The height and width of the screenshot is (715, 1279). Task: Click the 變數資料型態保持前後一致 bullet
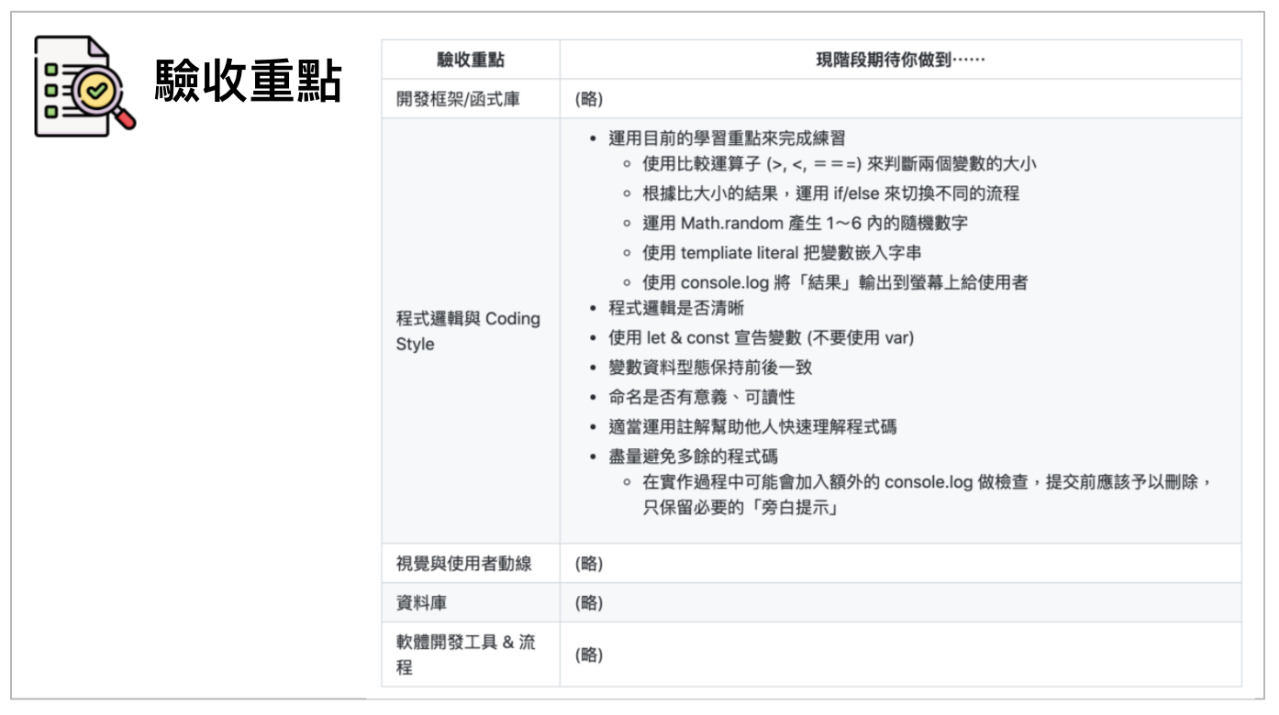tap(710, 368)
